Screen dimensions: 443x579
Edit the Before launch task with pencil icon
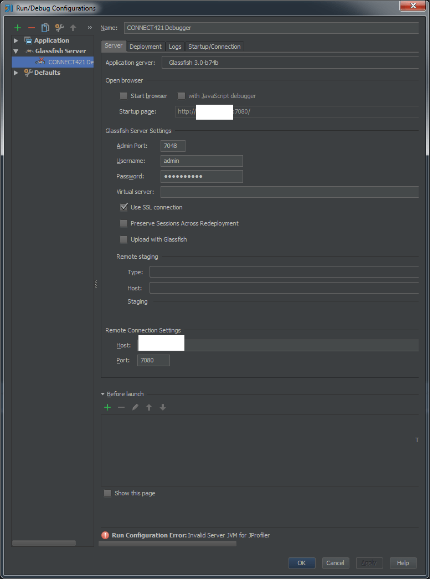click(x=135, y=407)
